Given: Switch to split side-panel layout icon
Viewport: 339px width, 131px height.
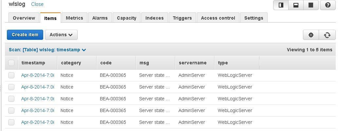Looking at the screenshot, I should click(281, 5).
